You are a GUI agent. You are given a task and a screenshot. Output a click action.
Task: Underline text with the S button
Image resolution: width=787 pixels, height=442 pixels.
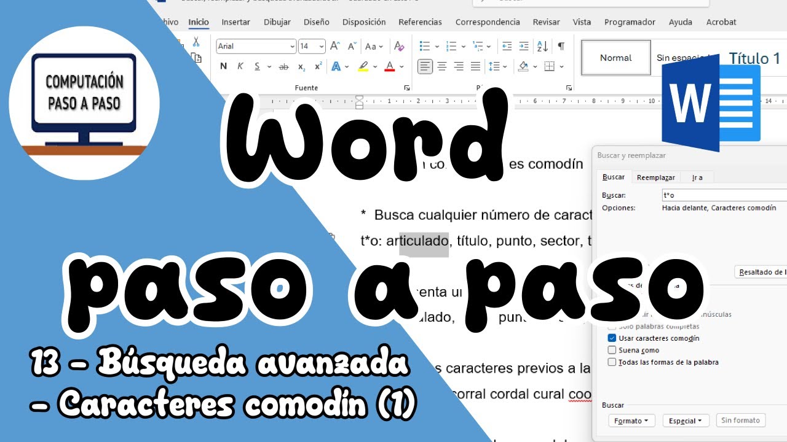pyautogui.click(x=257, y=66)
